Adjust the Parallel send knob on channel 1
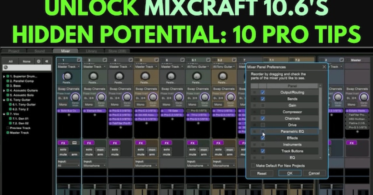This screenshot has width=373, height=195. (67, 76)
